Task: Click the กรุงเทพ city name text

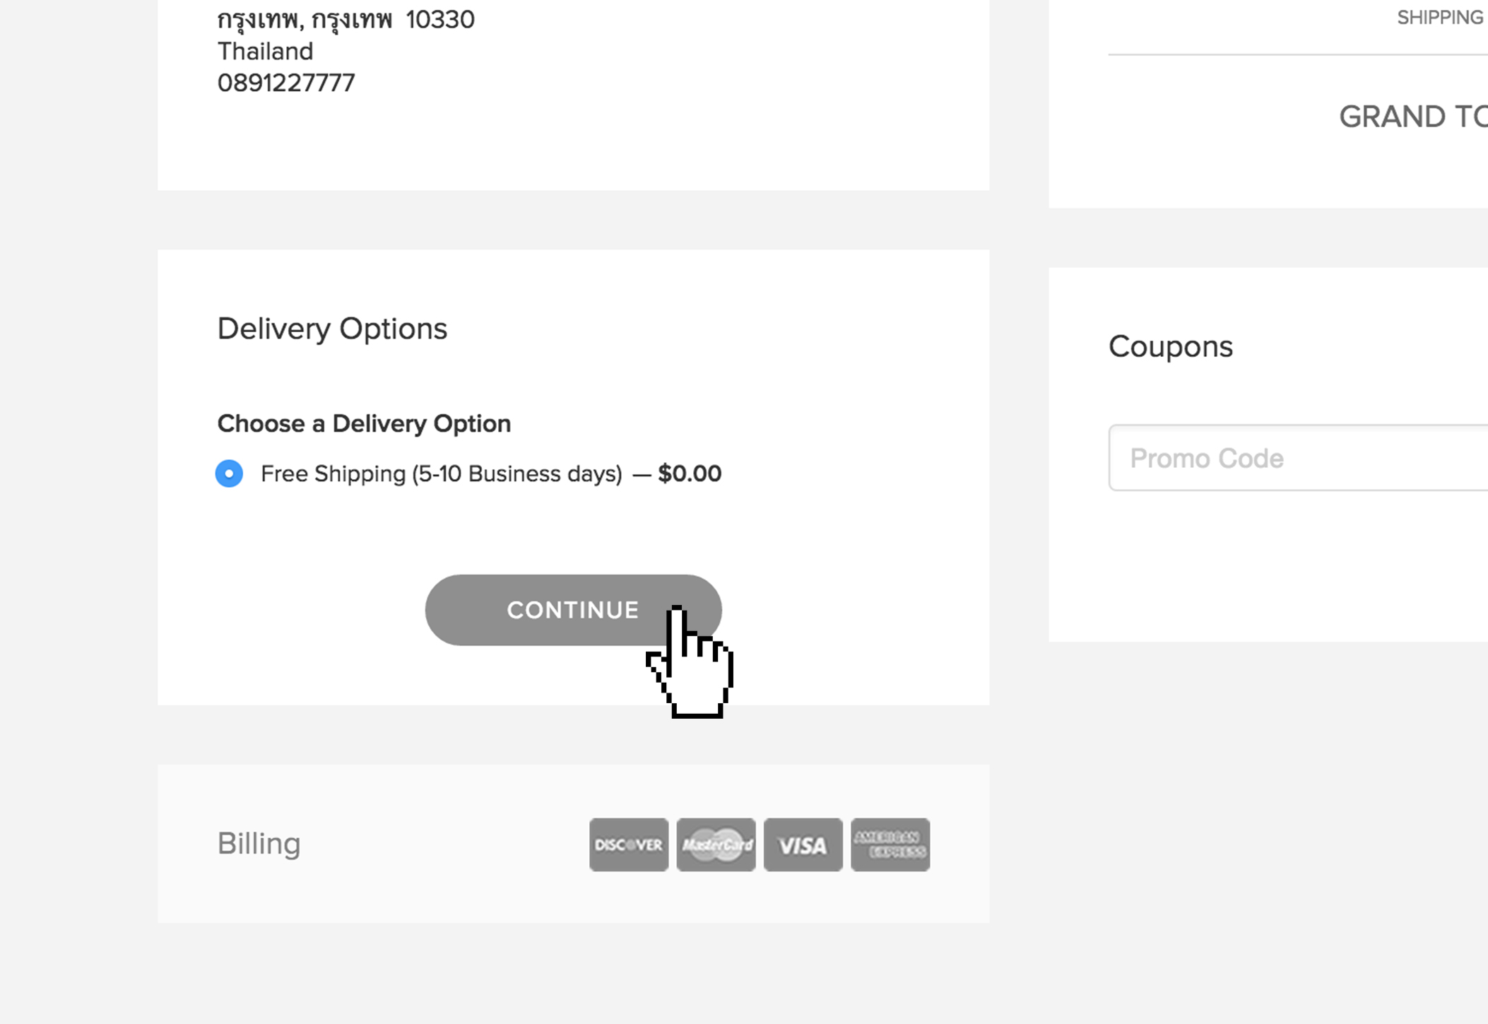Action: (257, 19)
